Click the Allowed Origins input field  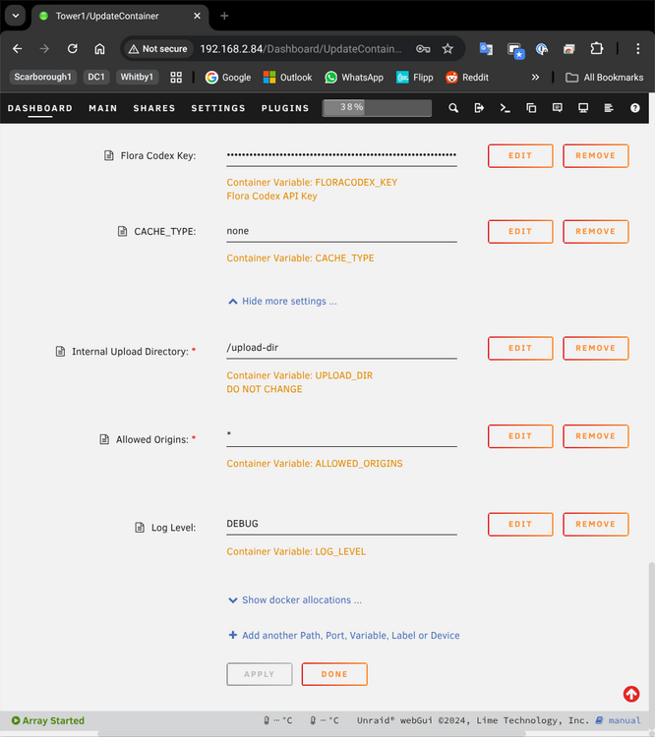point(341,435)
